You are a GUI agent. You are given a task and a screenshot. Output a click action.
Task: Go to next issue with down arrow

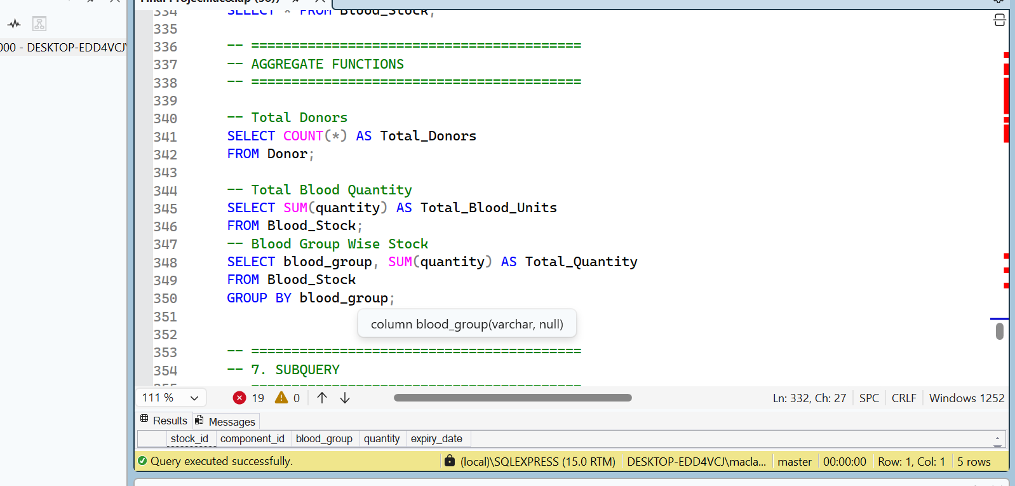[345, 398]
